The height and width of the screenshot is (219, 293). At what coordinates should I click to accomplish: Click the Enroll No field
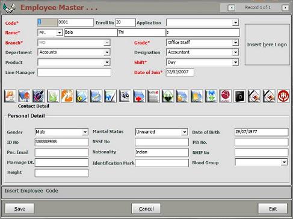click(126, 22)
